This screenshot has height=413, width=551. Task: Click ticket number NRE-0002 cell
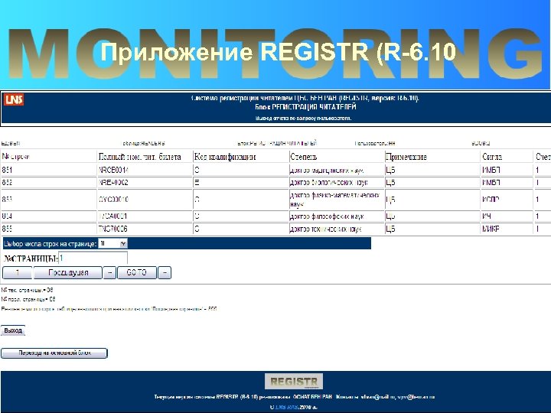click(145, 183)
